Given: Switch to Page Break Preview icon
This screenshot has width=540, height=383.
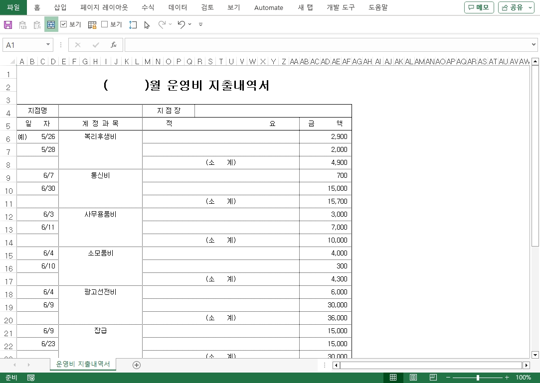Looking at the screenshot, I should tap(433, 378).
